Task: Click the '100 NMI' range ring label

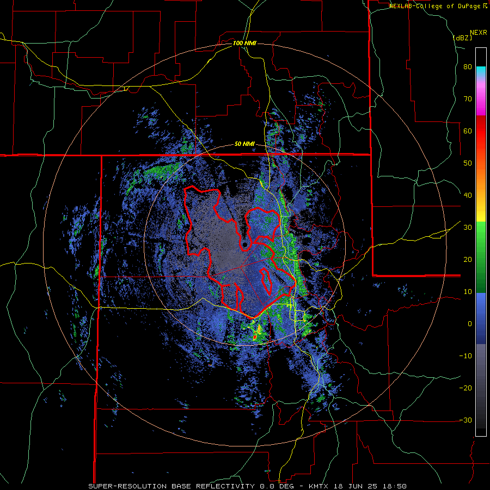Action: [x=244, y=43]
